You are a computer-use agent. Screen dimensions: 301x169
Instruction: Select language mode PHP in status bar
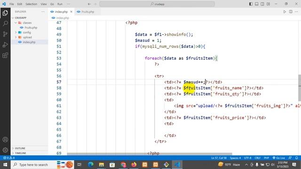coord(267,158)
